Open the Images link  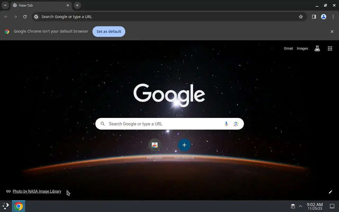click(x=302, y=48)
